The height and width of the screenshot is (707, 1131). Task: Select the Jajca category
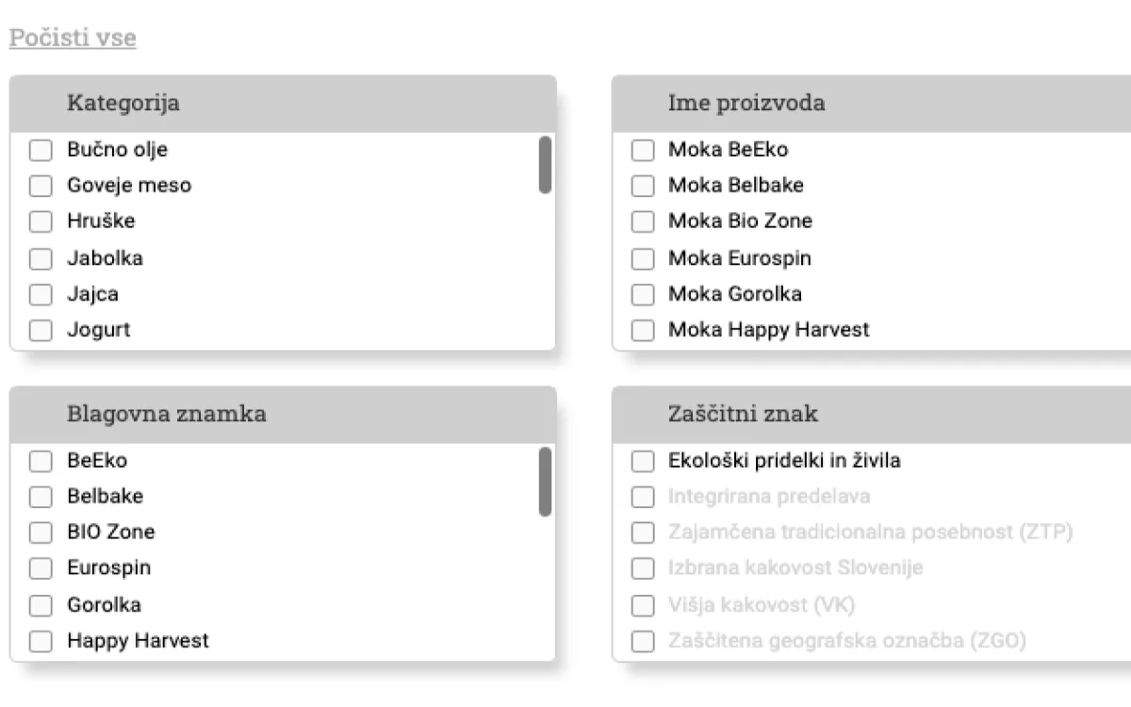(x=41, y=294)
